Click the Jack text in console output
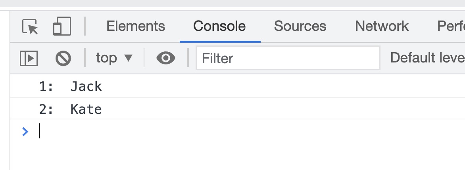The width and height of the screenshot is (465, 170). point(86,86)
